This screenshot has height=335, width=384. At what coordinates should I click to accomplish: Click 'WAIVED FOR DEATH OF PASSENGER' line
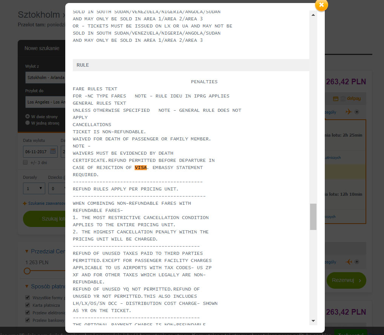point(142,139)
